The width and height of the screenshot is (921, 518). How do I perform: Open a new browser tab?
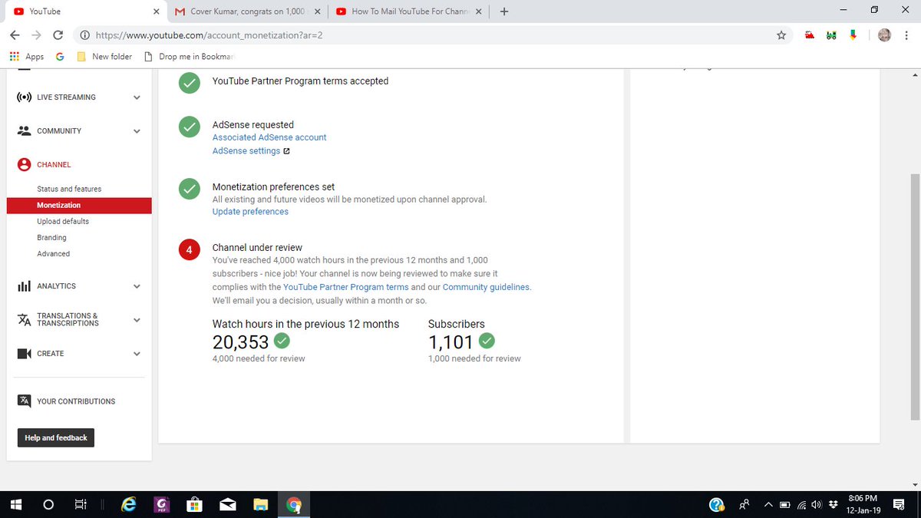click(503, 12)
